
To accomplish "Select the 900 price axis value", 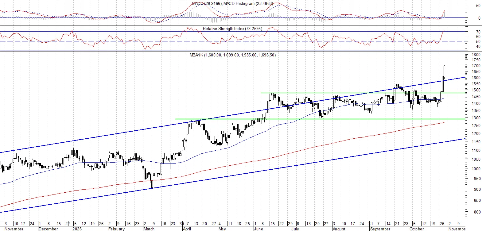I will (x=477, y=189).
